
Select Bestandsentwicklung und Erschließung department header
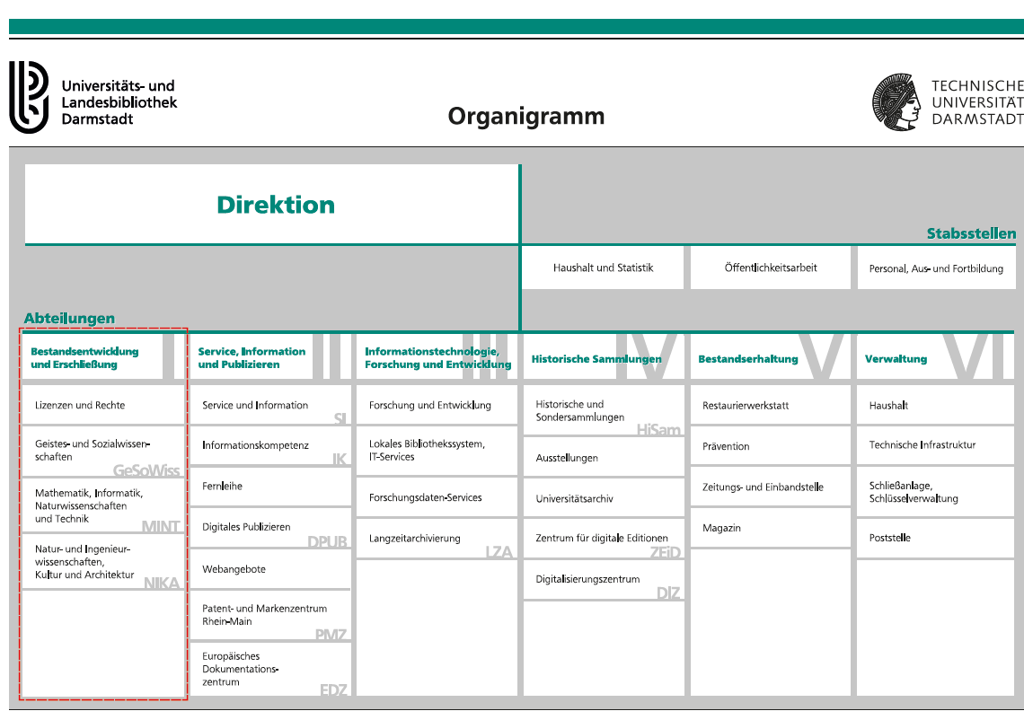point(103,357)
